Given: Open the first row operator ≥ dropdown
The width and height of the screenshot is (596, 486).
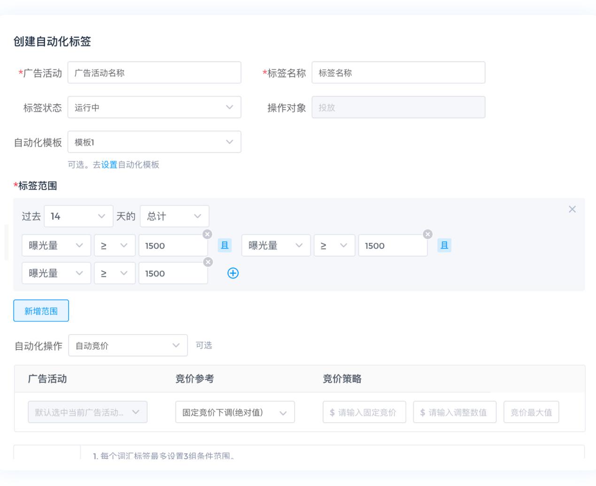Looking at the screenshot, I should coord(115,245).
